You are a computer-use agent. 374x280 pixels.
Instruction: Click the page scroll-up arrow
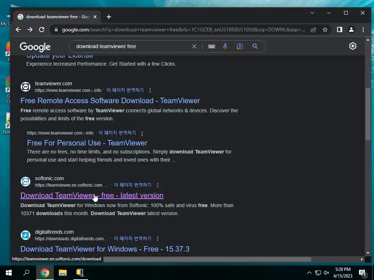click(x=368, y=40)
